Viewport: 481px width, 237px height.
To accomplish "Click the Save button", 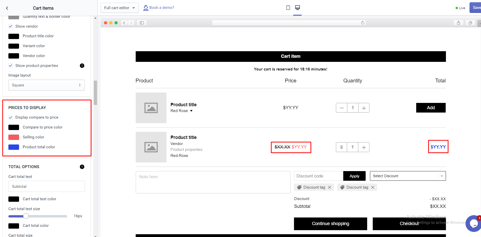I will (x=475, y=8).
